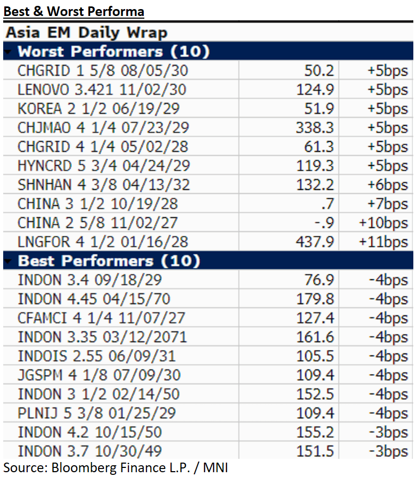Click the +11bps change cell
This screenshot has height=477, width=416.
click(383, 242)
